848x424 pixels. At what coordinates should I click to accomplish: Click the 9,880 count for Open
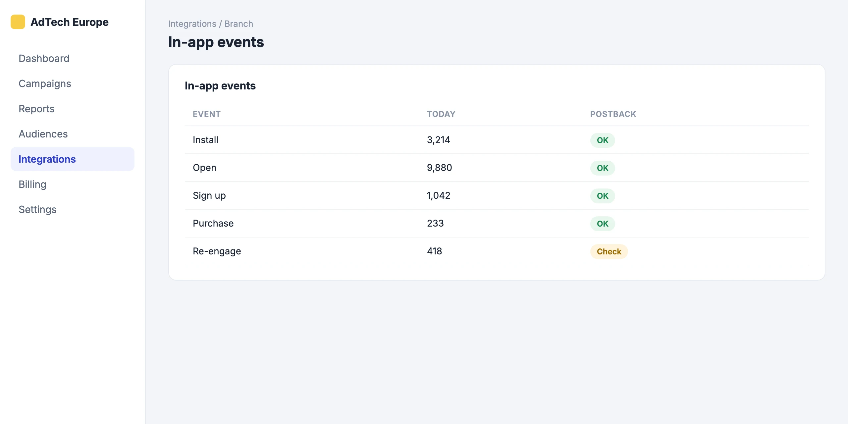pos(440,168)
